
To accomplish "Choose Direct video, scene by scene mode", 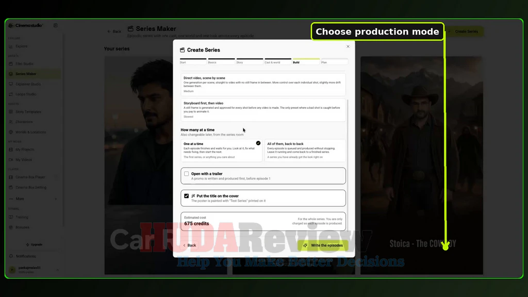I will (263, 85).
